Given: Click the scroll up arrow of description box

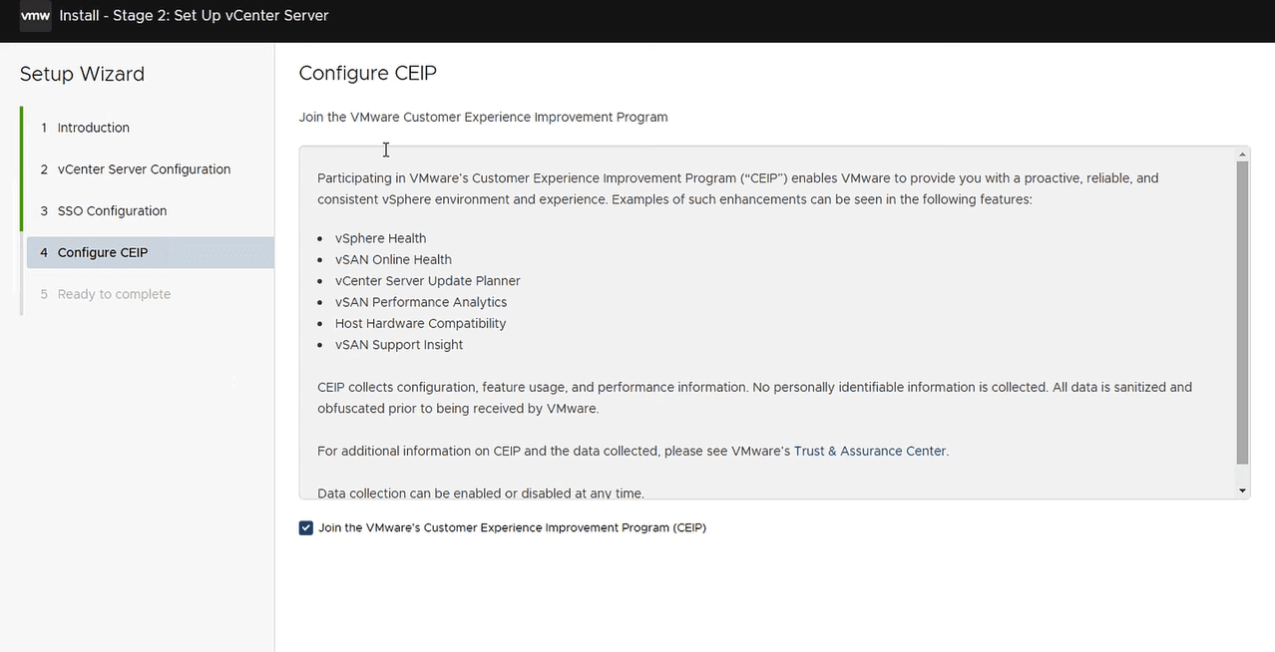Looking at the screenshot, I should (1242, 155).
